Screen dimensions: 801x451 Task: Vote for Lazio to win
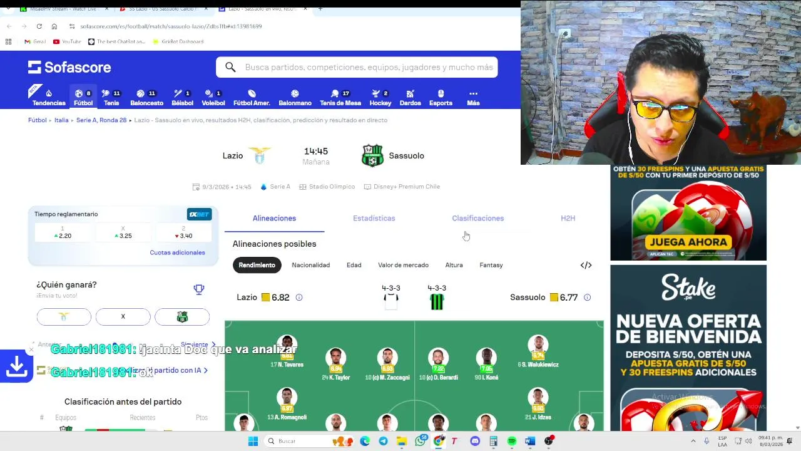pyautogui.click(x=64, y=317)
